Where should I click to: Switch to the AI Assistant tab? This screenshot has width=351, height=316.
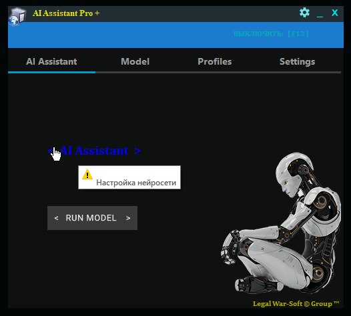[51, 61]
